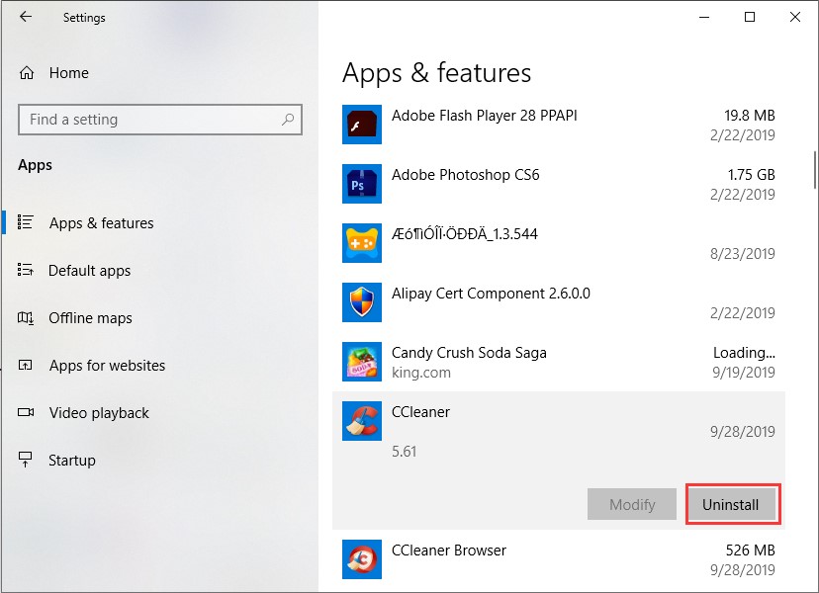Click the Apps section label in sidebar
Viewport: 819px width, 593px height.
click(35, 165)
